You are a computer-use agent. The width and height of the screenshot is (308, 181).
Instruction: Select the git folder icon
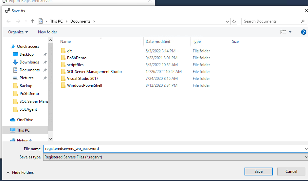(x=63, y=51)
